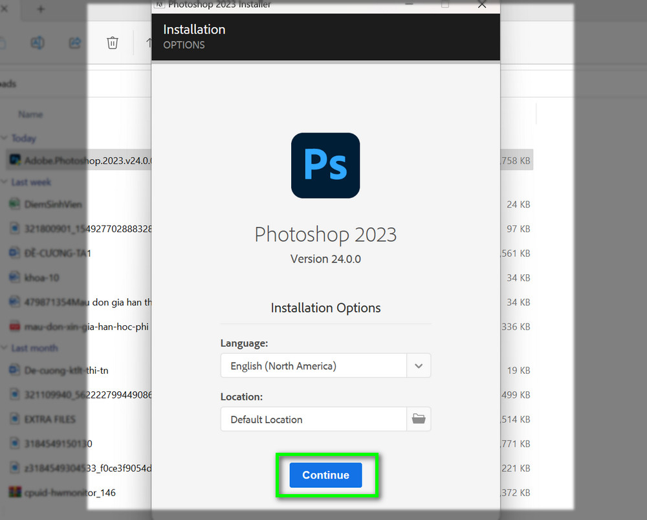This screenshot has width=647, height=520.
Task: Minimize the Photoshop 2023 Installer window
Action: pyautogui.click(x=409, y=4)
